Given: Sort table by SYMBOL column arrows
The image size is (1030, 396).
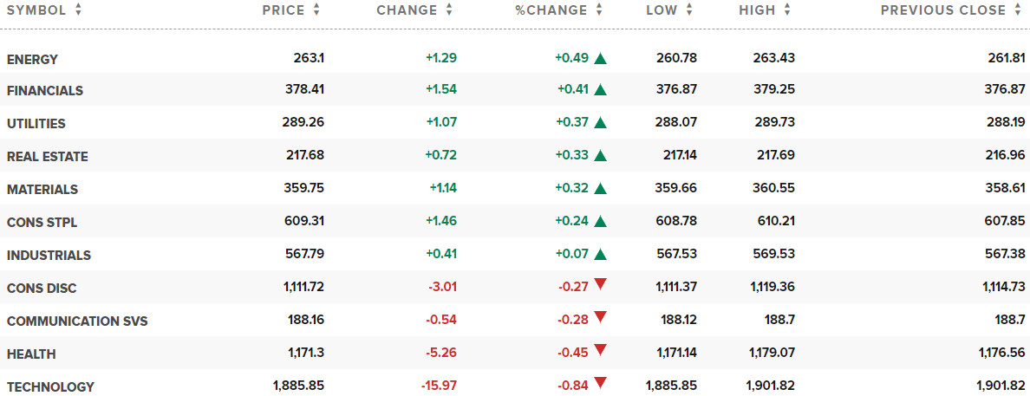Looking at the screenshot, I should click(x=78, y=10).
